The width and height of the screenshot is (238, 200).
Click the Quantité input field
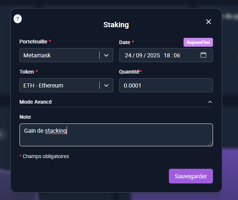[x=166, y=85]
